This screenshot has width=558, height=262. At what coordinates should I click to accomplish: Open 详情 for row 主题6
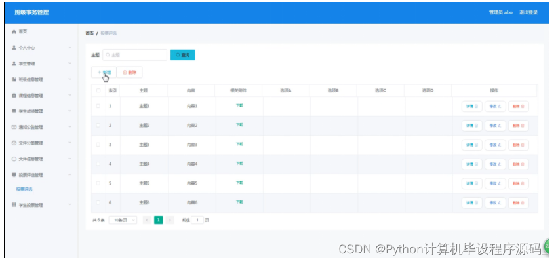coord(472,202)
